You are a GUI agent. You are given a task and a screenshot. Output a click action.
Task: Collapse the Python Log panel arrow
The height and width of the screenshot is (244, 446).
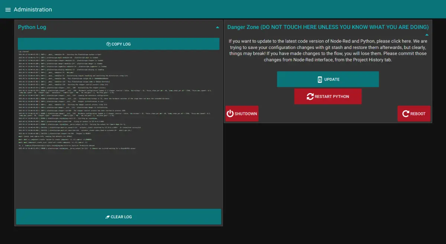217,27
